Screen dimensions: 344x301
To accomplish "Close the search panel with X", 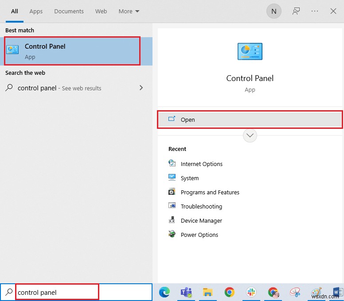I will [333, 11].
